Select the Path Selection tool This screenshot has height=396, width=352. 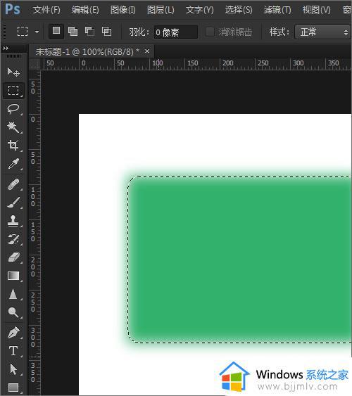(x=13, y=369)
